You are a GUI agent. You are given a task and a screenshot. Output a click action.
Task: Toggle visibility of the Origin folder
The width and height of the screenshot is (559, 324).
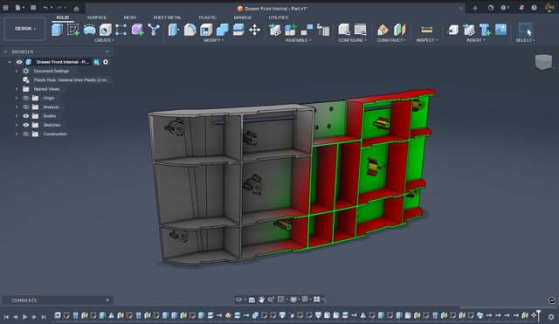(x=26, y=98)
